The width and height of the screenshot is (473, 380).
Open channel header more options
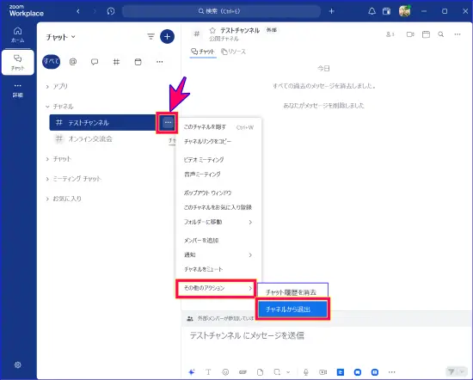pos(458,34)
